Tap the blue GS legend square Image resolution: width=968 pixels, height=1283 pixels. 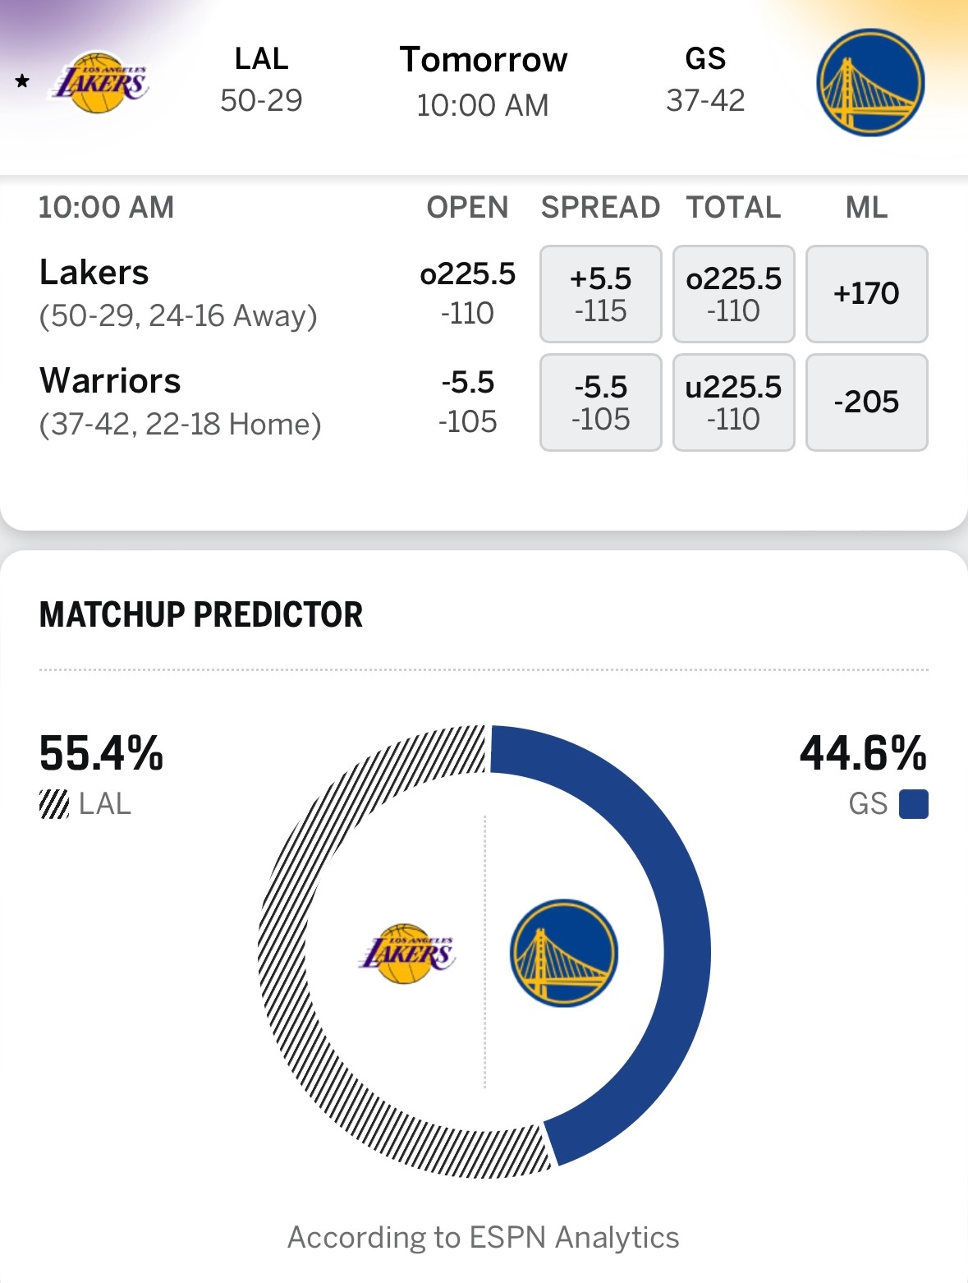pos(914,804)
